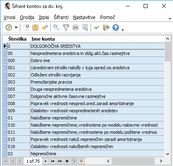The width and height of the screenshot is (173, 166).
Task: Open the dropdown arrow next to refresh
Action: [16, 27]
